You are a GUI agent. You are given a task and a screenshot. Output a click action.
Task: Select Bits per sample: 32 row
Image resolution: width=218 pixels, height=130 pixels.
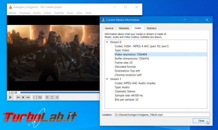tap(126, 100)
